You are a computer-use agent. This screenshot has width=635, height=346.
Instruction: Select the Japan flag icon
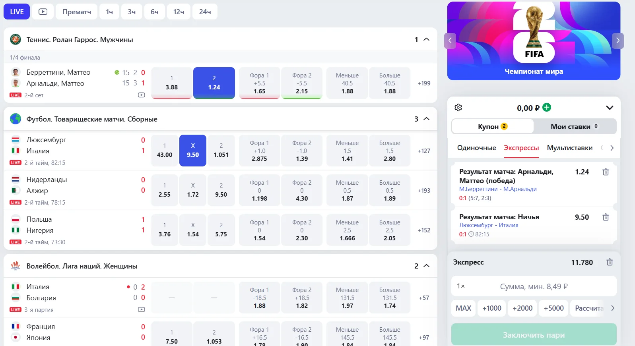pyautogui.click(x=16, y=337)
